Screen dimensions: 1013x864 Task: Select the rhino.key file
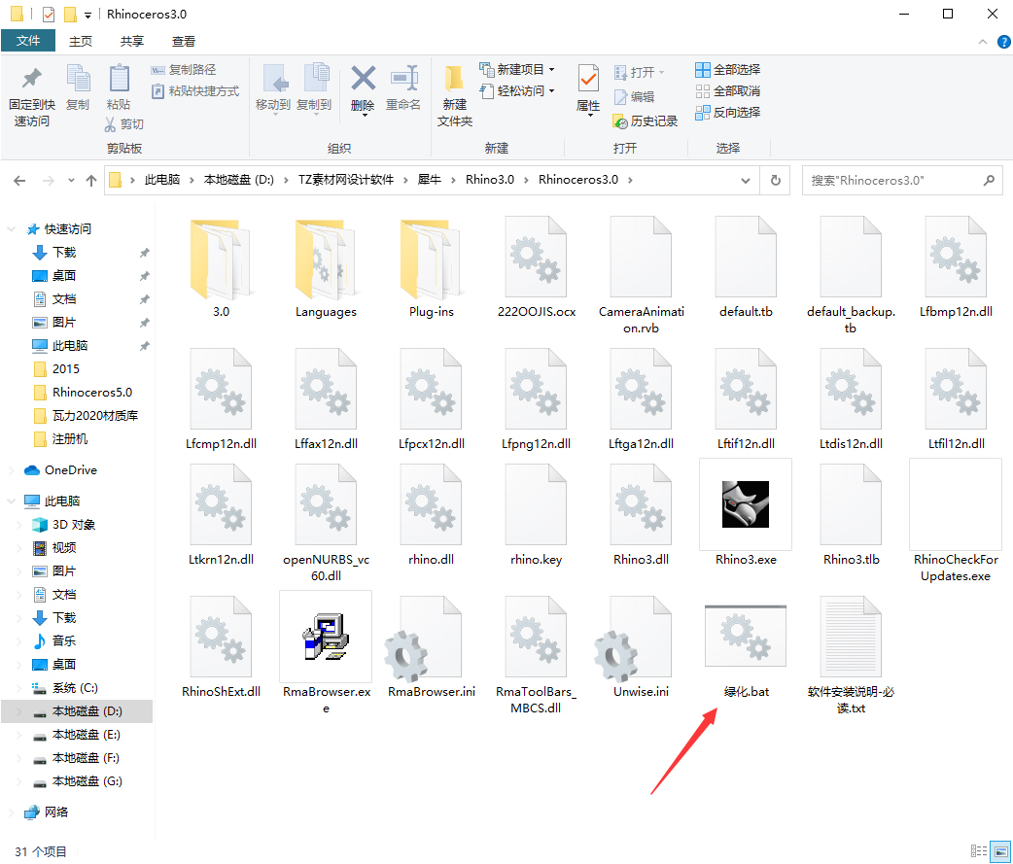click(x=536, y=515)
